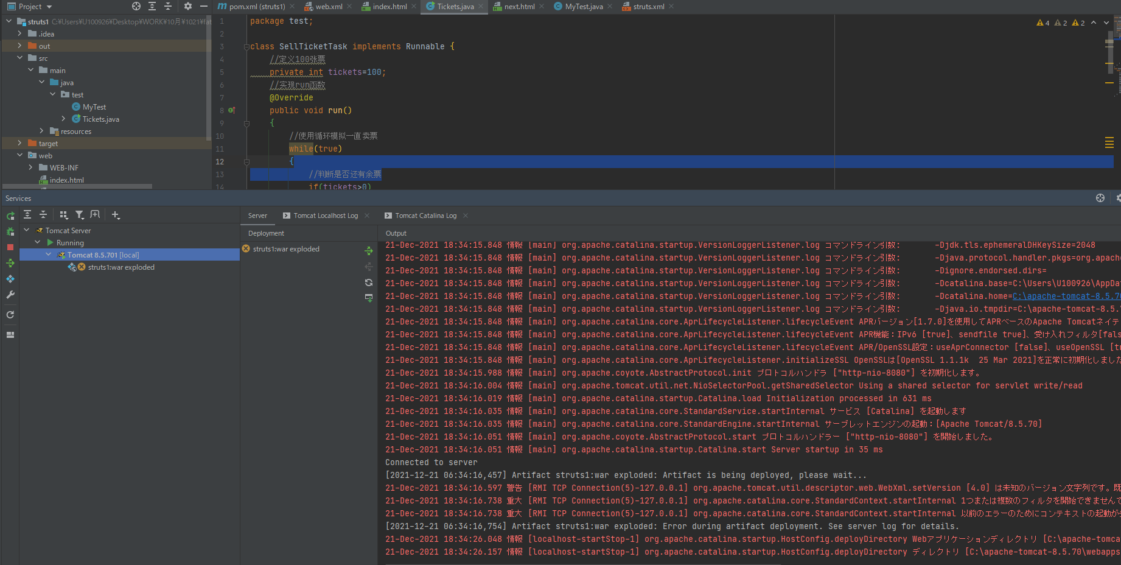Select the Server tab in Services
Viewport: 1121px width, 565px height.
tap(257, 216)
